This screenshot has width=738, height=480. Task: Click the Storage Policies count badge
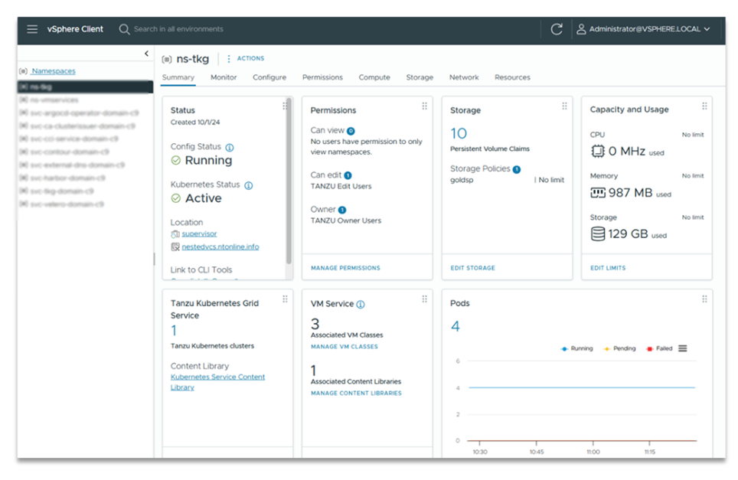point(517,169)
